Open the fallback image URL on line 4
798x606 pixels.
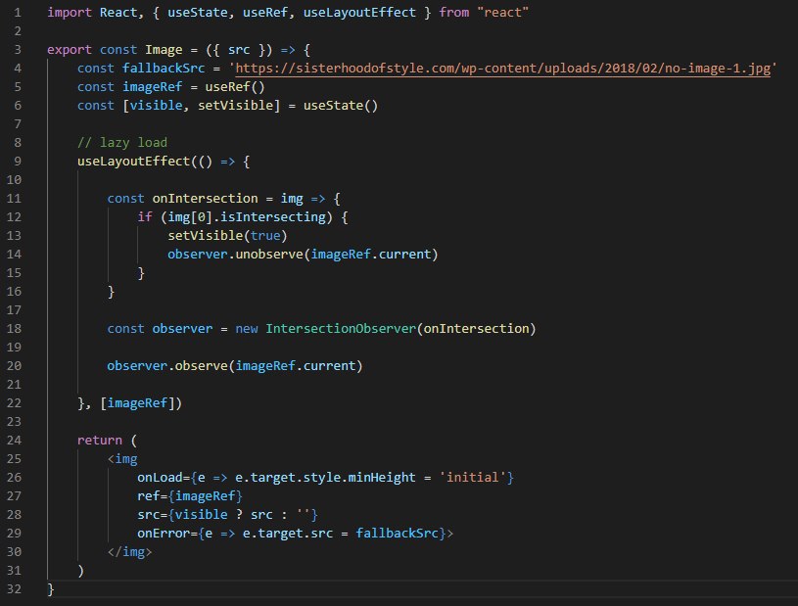503,69
